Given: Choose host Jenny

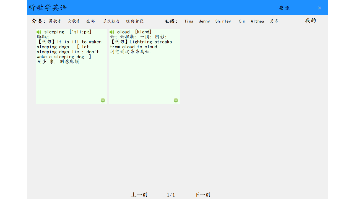Looking at the screenshot, I should (x=204, y=21).
